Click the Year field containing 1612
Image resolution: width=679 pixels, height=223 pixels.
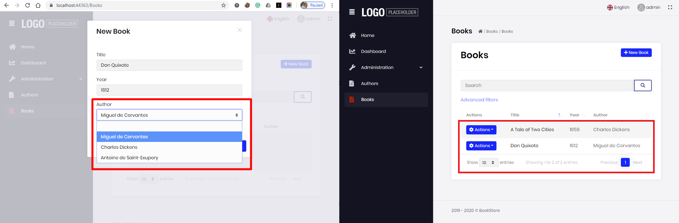click(x=169, y=90)
